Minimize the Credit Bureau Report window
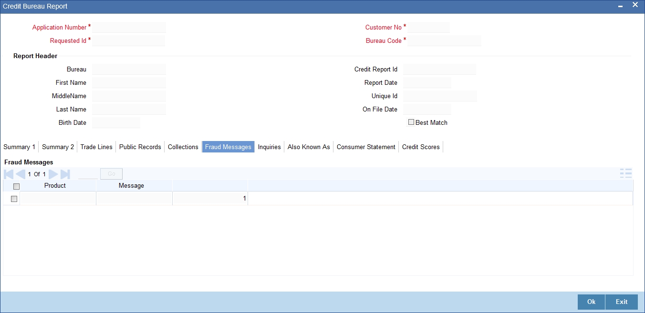The width and height of the screenshot is (645, 313). coord(620,6)
